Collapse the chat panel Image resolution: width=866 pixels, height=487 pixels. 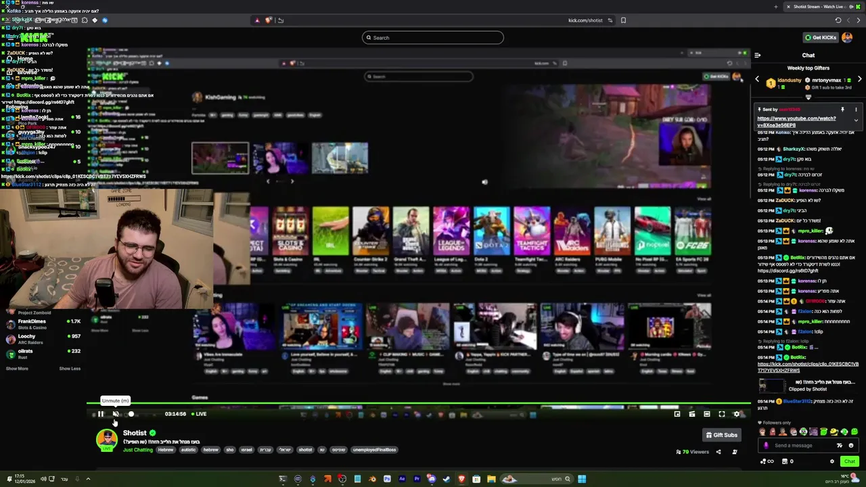[758, 55]
